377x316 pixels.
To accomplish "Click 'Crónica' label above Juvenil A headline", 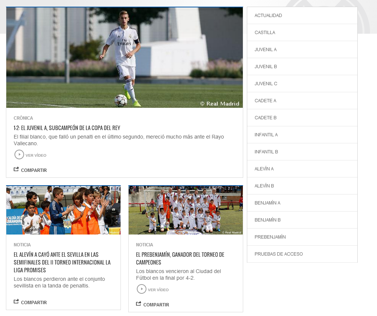I will pyautogui.click(x=23, y=118).
